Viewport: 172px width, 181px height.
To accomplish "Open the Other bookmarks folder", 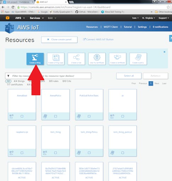I will point(163,12).
